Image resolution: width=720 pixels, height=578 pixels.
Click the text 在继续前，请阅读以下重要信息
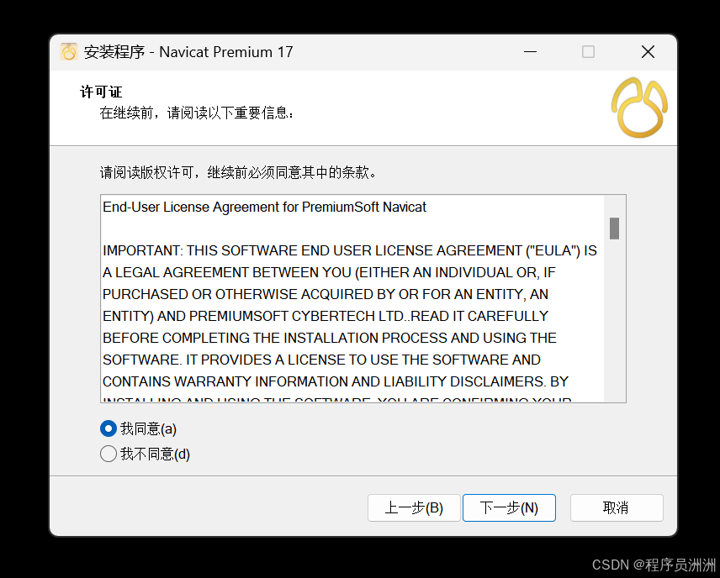[x=196, y=113]
